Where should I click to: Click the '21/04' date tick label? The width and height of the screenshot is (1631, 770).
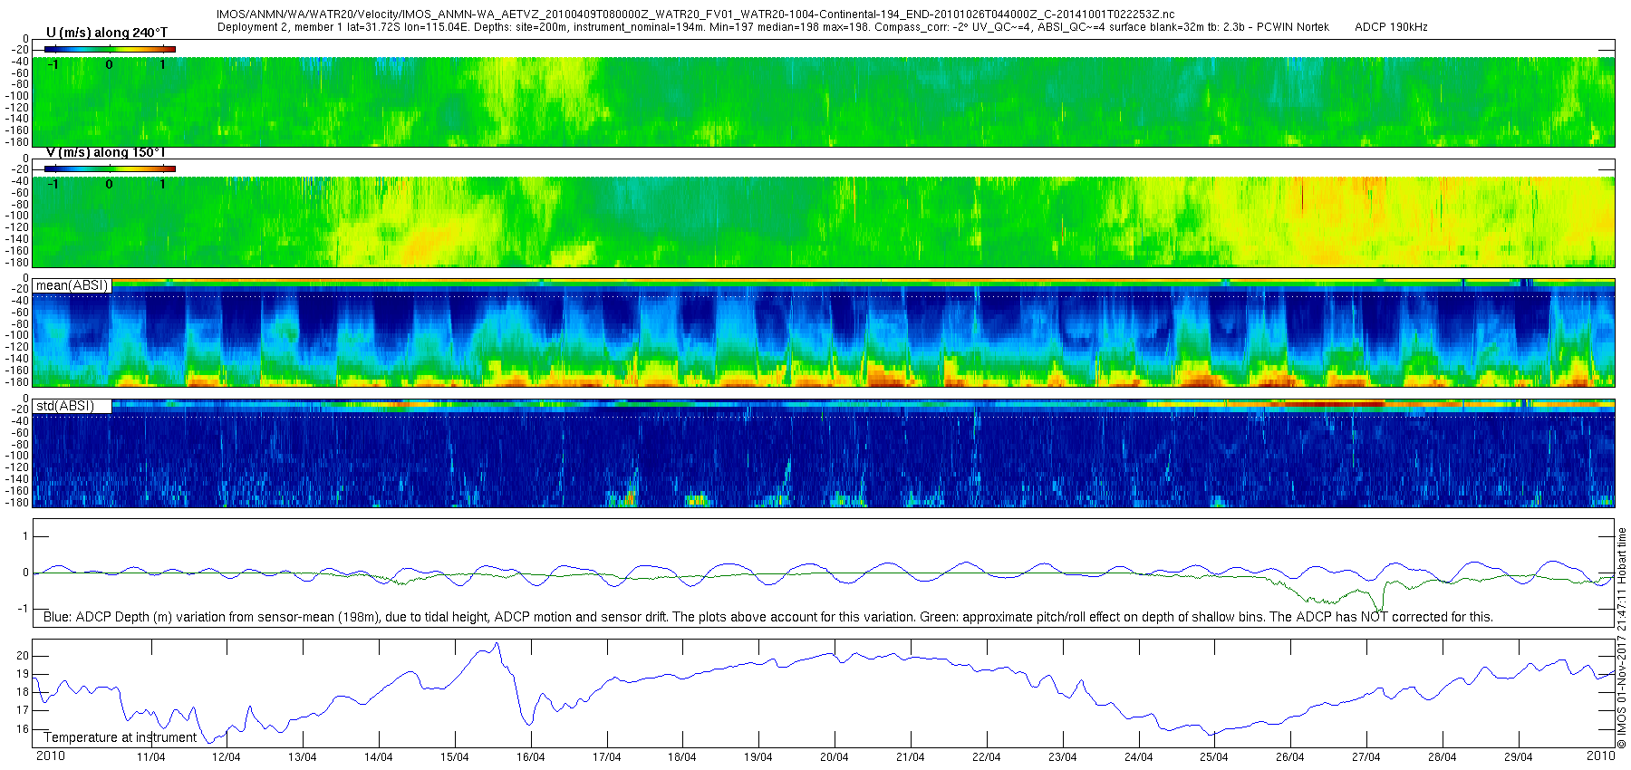[x=911, y=757]
